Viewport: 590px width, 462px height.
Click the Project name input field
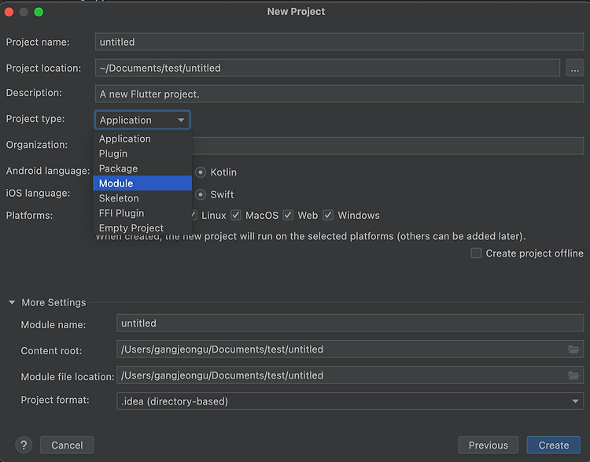[339, 42]
